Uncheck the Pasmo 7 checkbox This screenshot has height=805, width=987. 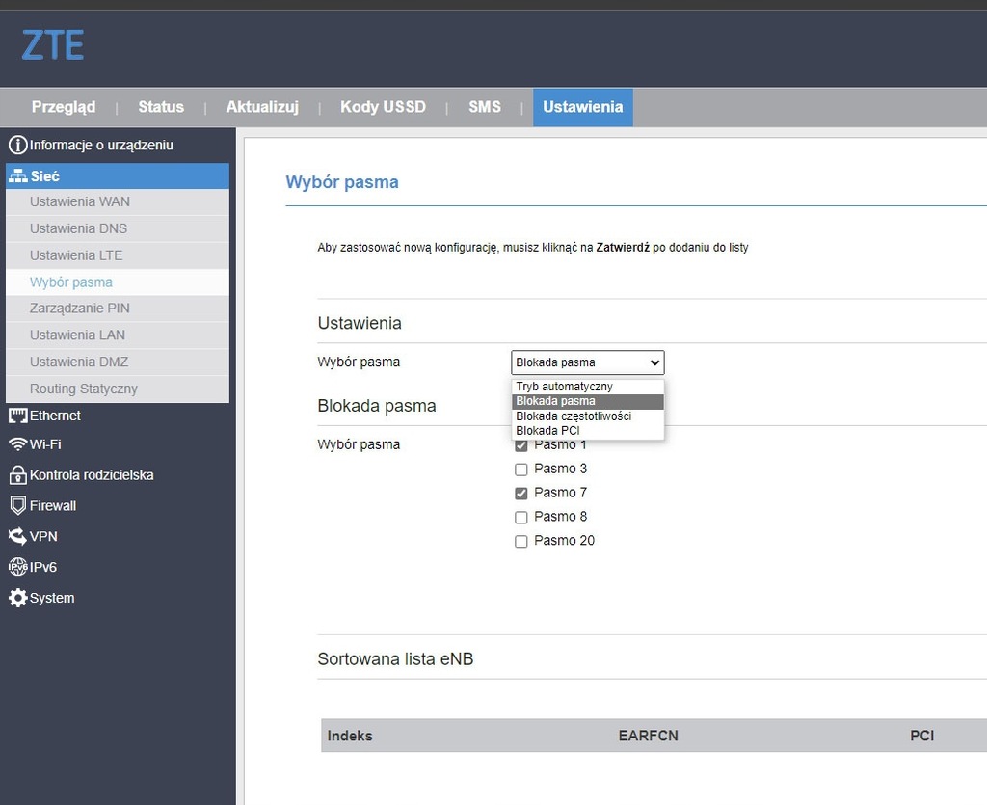tap(521, 494)
